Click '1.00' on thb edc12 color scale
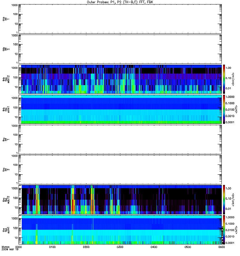 tap(228, 68)
